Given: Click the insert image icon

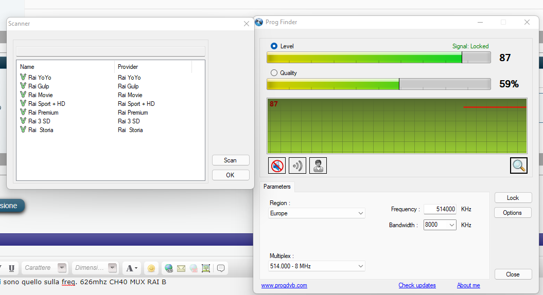Looking at the screenshot, I should point(206,268).
